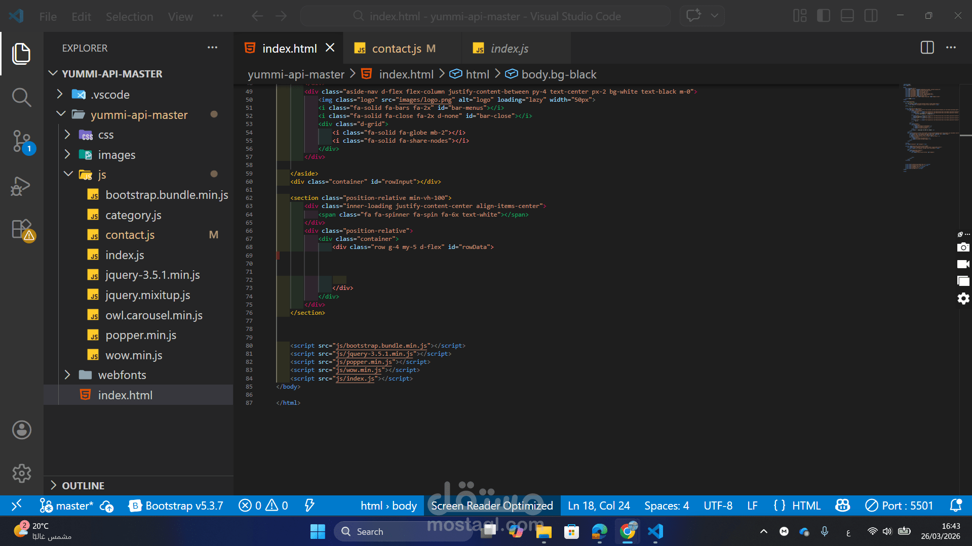Click the video record icon at right edge
972x546 pixels.
pos(963,264)
